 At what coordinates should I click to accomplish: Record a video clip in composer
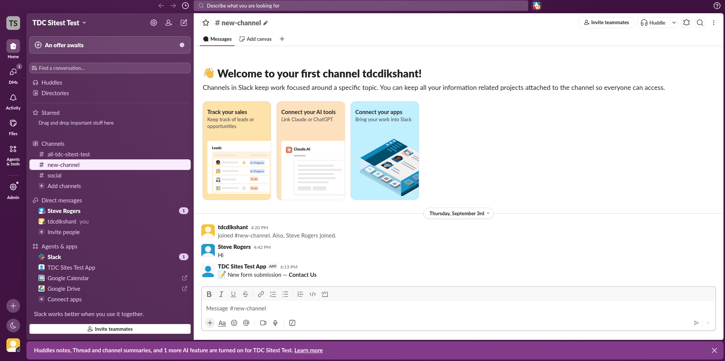263,323
